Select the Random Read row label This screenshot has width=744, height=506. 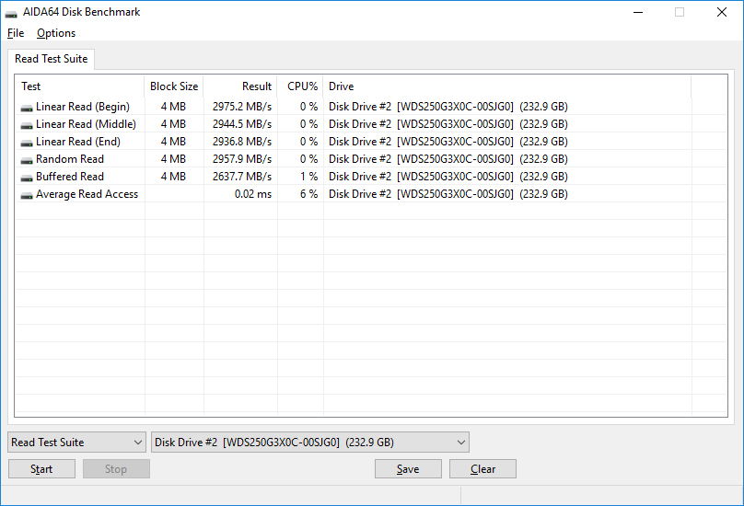coord(70,159)
